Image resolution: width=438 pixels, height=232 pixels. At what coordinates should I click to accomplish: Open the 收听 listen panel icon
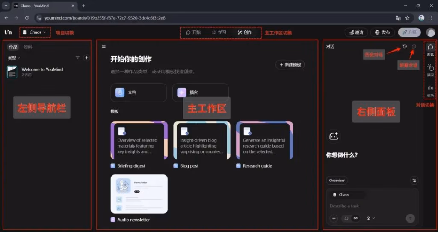(x=430, y=90)
